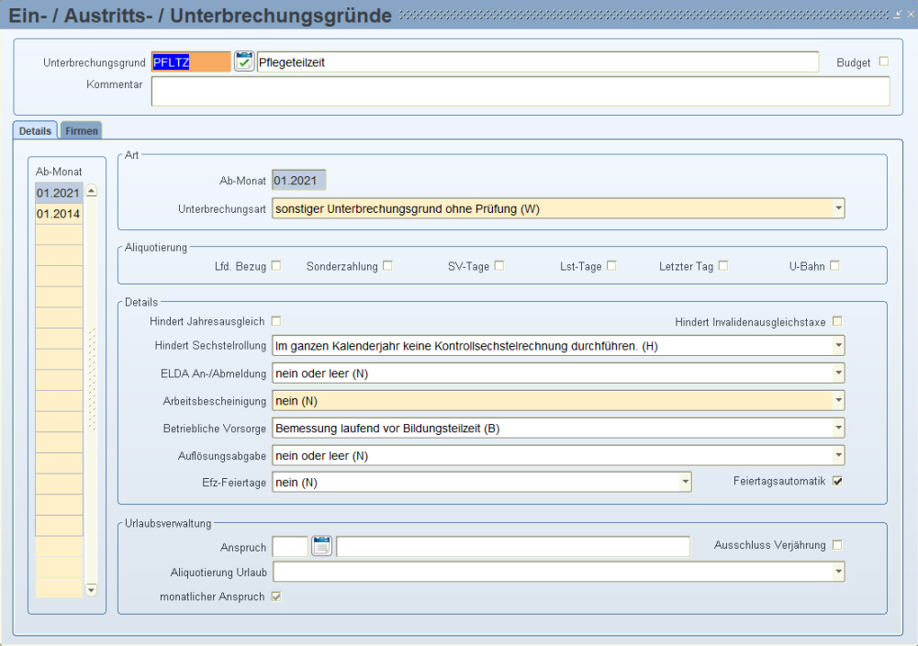The image size is (918, 646).
Task: Switch to the Firmen tab
Action: click(82, 130)
